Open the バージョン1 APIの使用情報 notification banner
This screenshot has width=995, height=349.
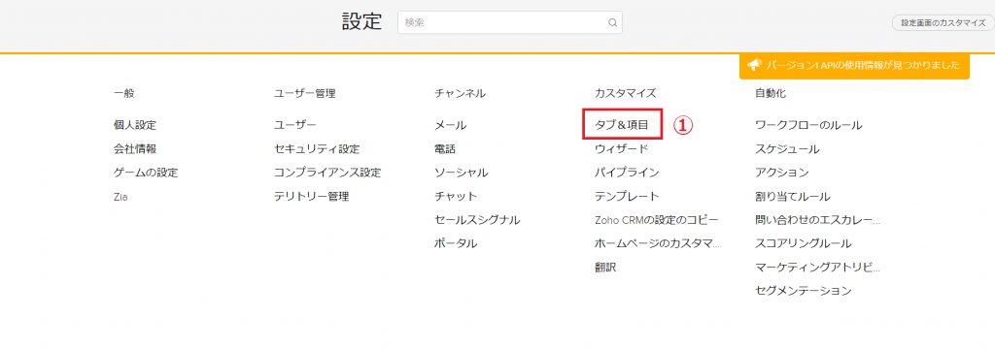tap(854, 65)
